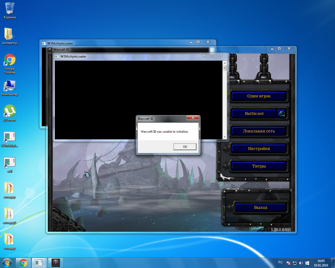
Task: Select the W3Multipl... desktop shortcut
Action: [x=10, y=139]
